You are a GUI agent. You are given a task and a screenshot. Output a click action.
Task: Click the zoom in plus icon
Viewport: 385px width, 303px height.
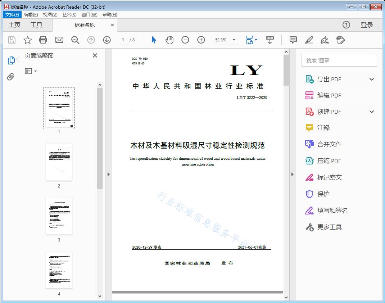[x=201, y=40]
